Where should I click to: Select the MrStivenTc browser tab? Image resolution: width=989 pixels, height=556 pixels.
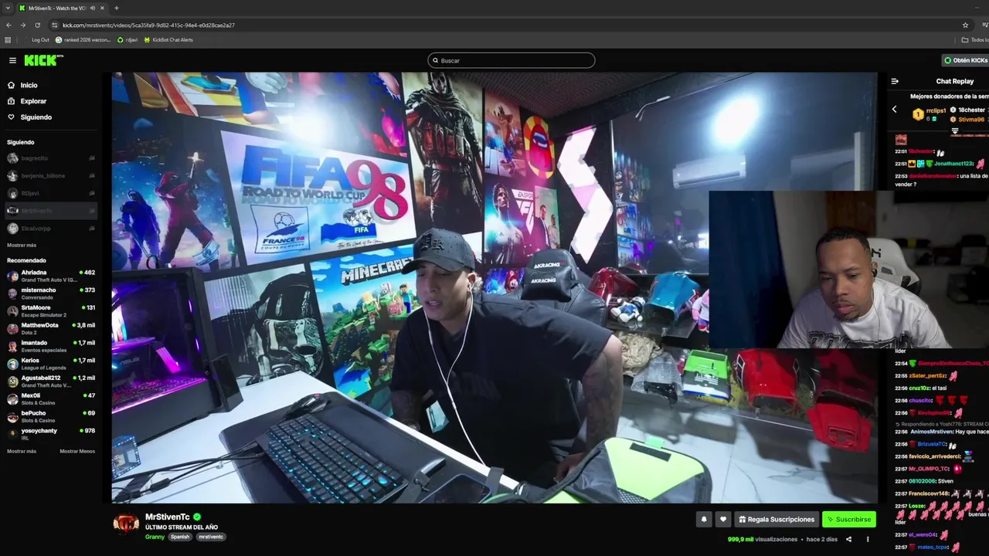pos(62,8)
